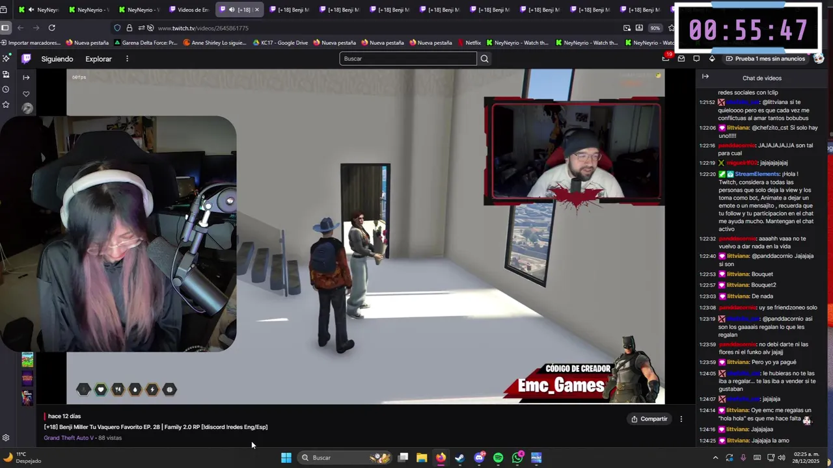Screen dimensions: 833x468
Task: Open KC17 - Google Drive bookmark
Action: click(x=280, y=43)
